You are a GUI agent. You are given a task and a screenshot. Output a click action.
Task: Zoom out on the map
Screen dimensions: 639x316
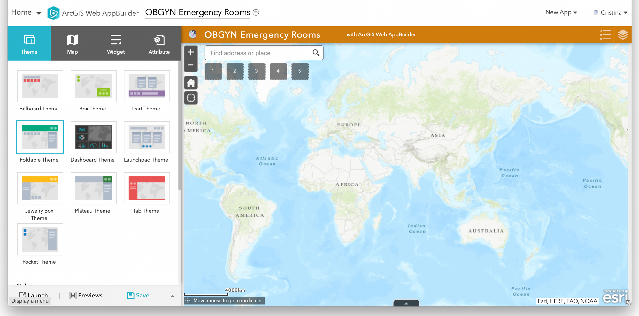(x=191, y=65)
